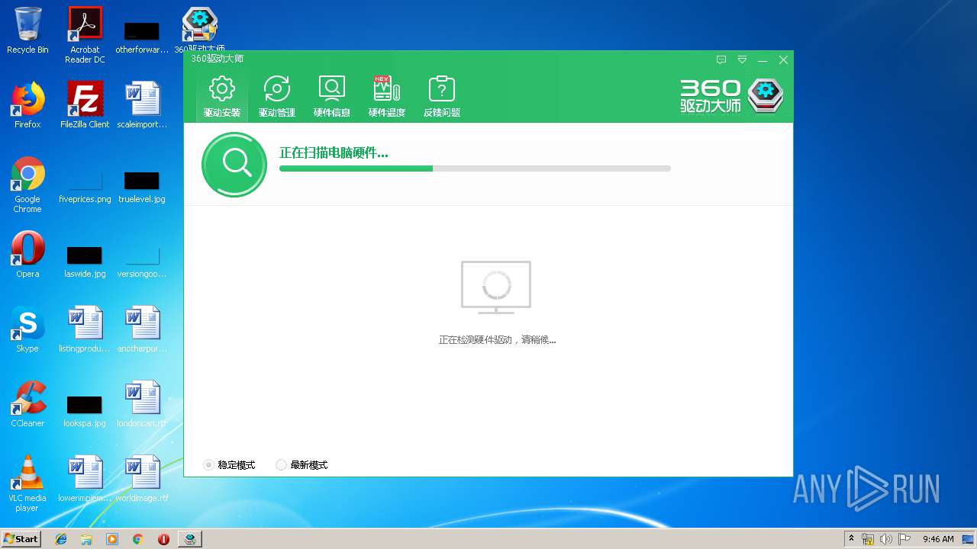
Task: Launch Internet Explorer from the taskbar
Action: (x=61, y=539)
